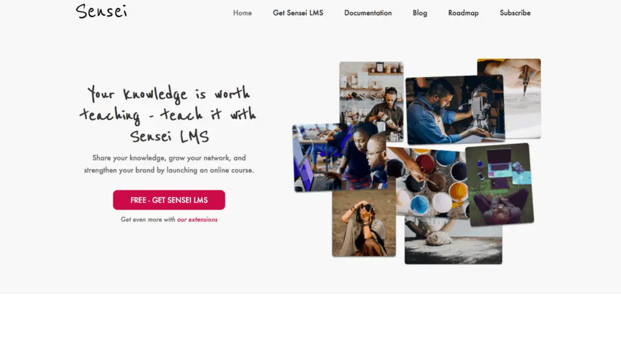Click the 'Your knowledge is worth teaching' headline
Screen dimensions: 621x357
point(169,115)
